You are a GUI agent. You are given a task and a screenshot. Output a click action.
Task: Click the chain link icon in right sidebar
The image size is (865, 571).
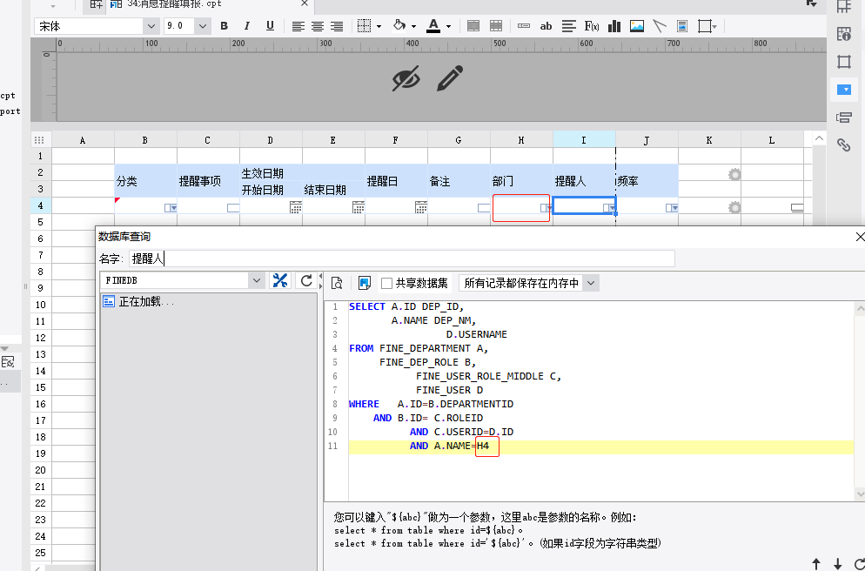click(843, 145)
